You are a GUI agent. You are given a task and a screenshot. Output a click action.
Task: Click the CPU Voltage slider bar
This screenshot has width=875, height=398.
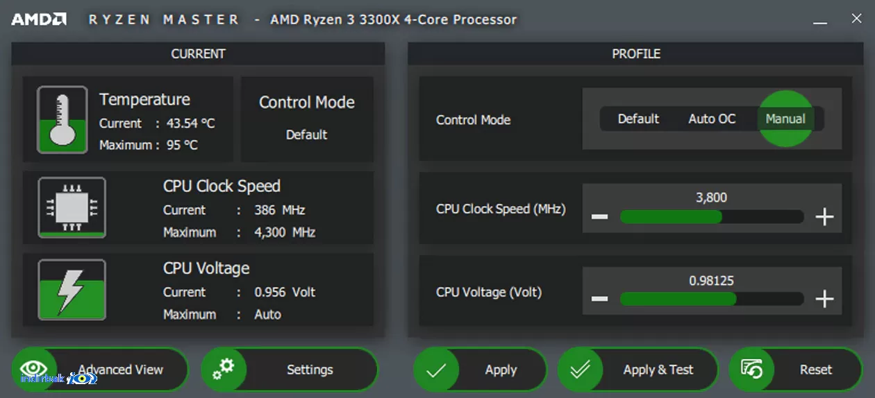pyautogui.click(x=712, y=299)
